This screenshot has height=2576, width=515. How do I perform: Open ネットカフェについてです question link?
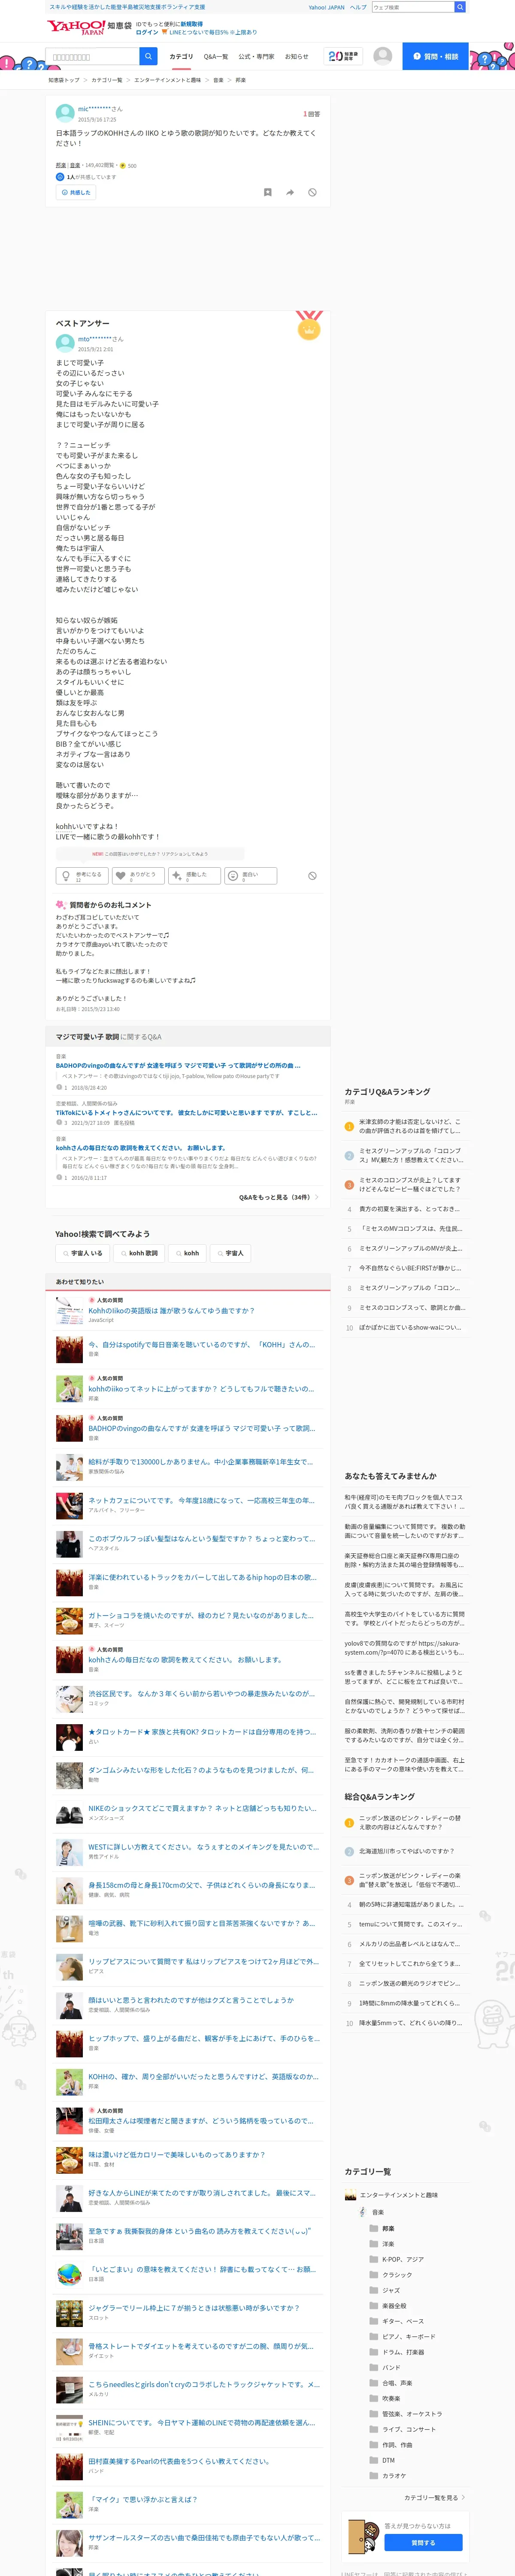click(201, 1500)
